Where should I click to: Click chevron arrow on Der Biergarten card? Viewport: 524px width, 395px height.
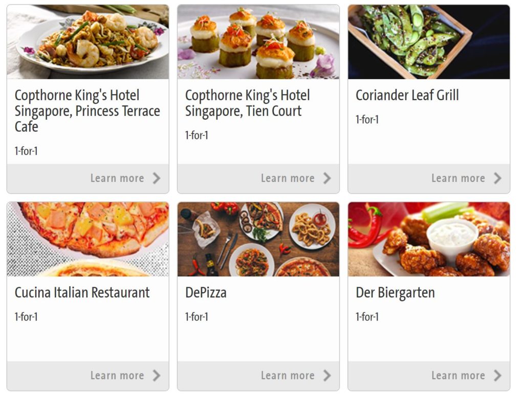[x=497, y=375]
